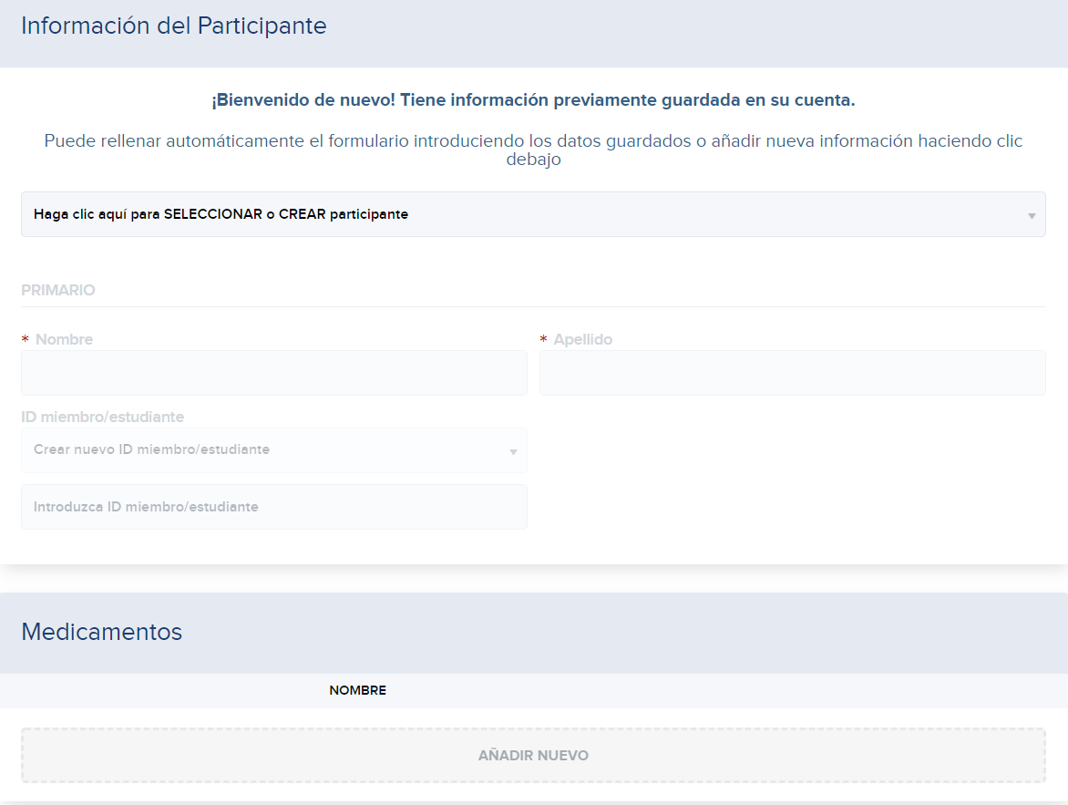Image resolution: width=1068 pixels, height=805 pixels.
Task: Open the SELECCIONAR o CREAR participante dropdown
Action: tap(533, 214)
